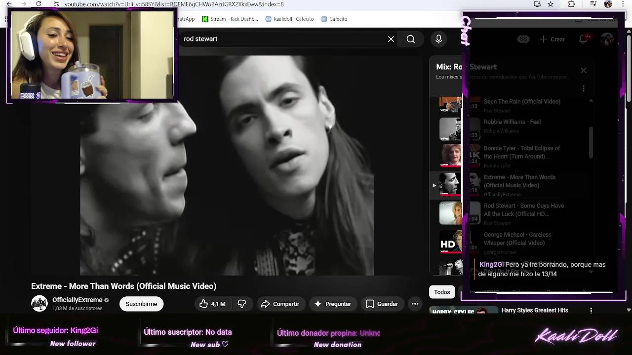This screenshot has width=632, height=355.
Task: Open YouTube notifications bell
Action: coord(583,39)
